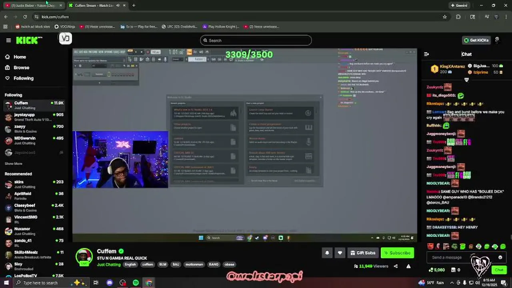Open the Just Chatting category link
This screenshot has height=288, width=512.
(108, 265)
